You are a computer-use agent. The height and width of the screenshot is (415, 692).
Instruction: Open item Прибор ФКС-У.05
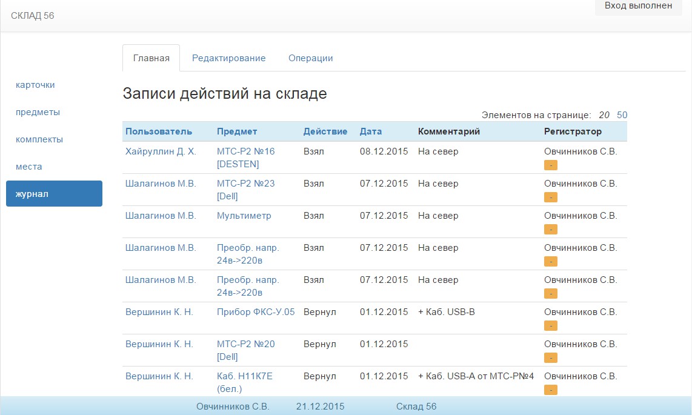(x=256, y=312)
